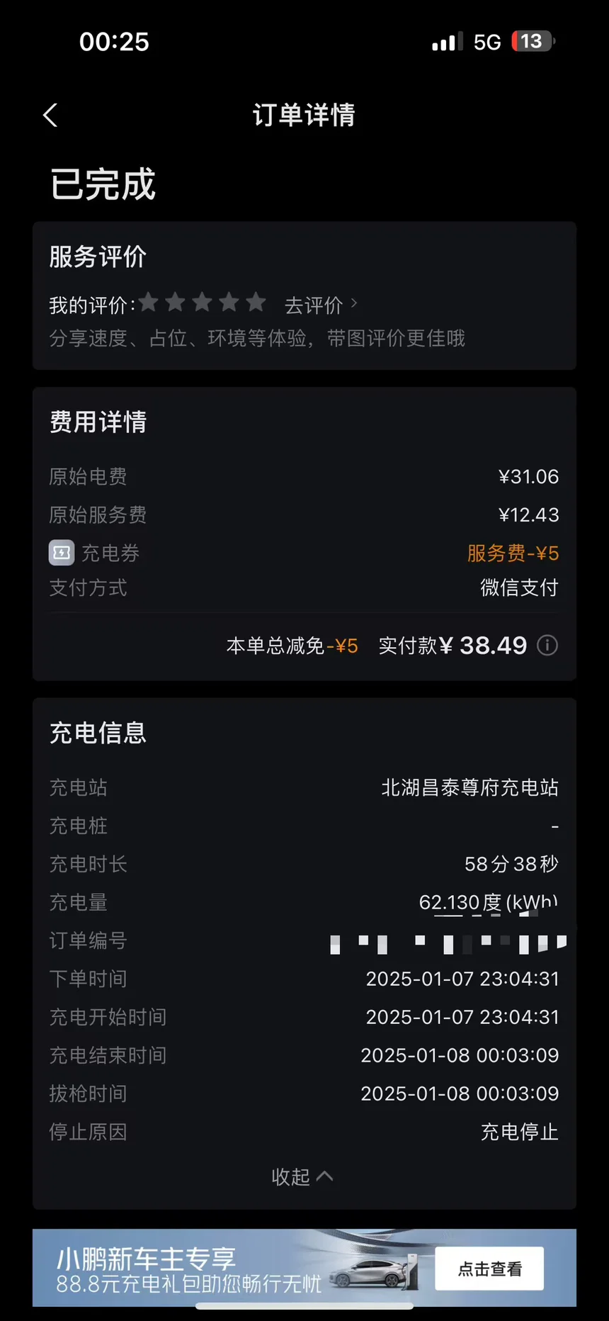Open 去评价 to write a review

pyautogui.click(x=314, y=305)
